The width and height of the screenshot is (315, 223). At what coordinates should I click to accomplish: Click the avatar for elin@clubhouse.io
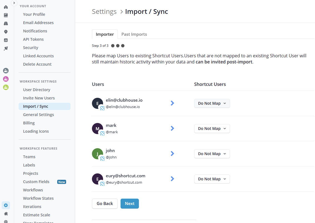[x=97, y=103]
